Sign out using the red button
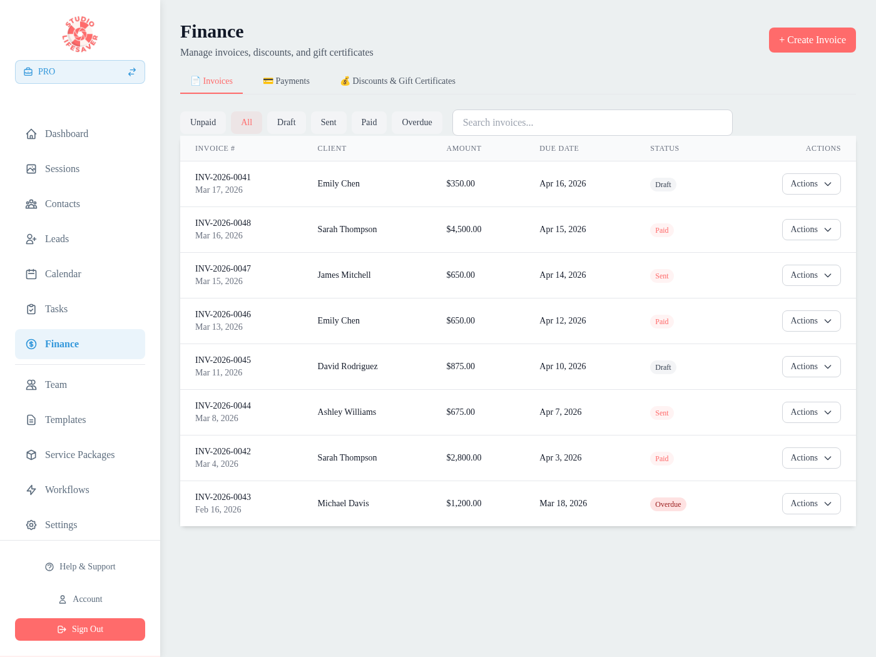This screenshot has width=876, height=657. tap(79, 629)
